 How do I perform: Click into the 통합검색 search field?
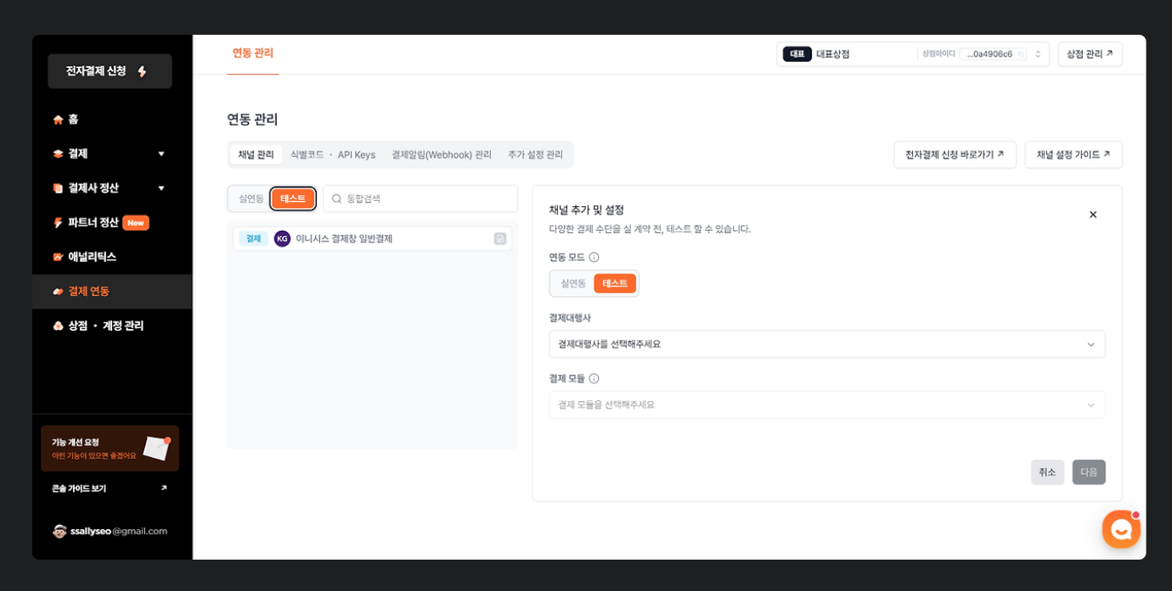click(x=420, y=198)
